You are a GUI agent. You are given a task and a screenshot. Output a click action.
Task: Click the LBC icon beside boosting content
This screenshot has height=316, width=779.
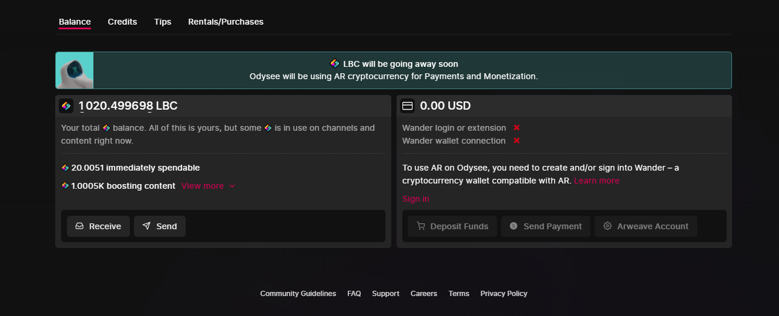click(65, 186)
